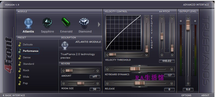Viewport: 215px width, 97px height.
Task: Open the Options menu
Action: (186, 95)
